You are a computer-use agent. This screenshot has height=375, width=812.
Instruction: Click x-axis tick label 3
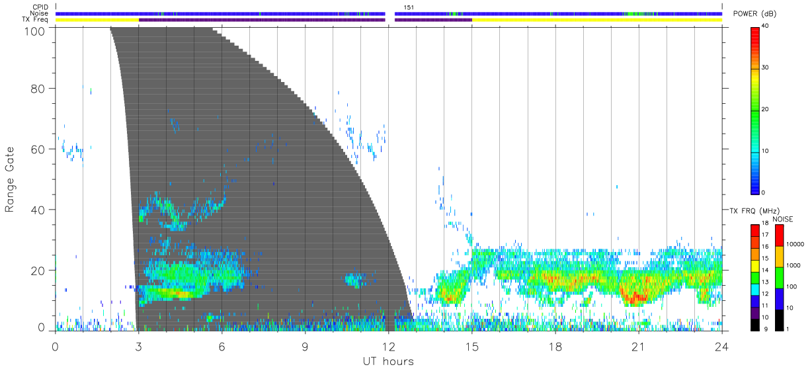click(x=138, y=347)
